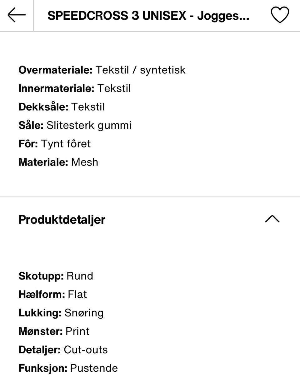Add product to wishlist with heart icon
Screen dimensions: 300x382
(x=279, y=15)
